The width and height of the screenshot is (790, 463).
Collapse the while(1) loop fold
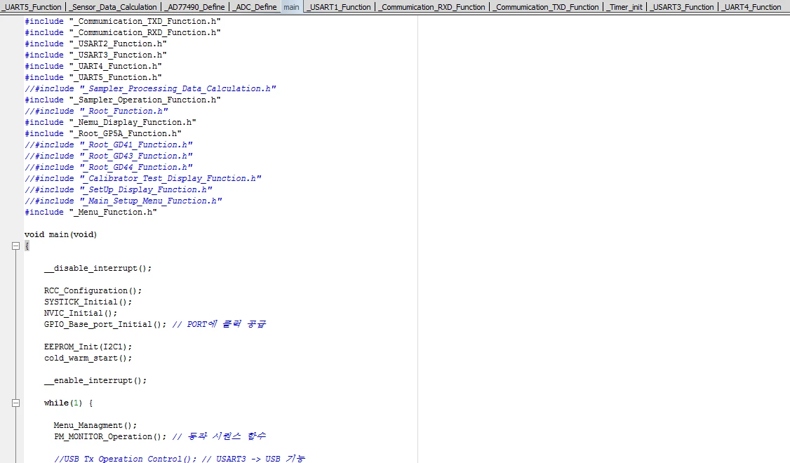15,403
